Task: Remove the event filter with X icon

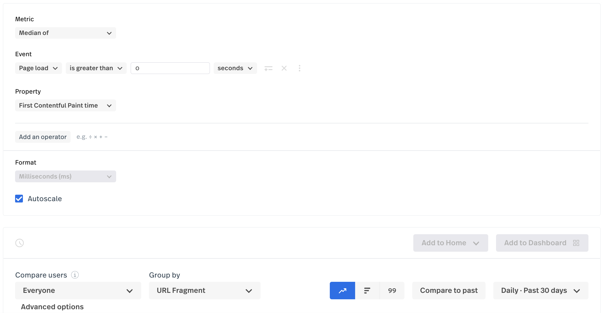Action: 284,68
